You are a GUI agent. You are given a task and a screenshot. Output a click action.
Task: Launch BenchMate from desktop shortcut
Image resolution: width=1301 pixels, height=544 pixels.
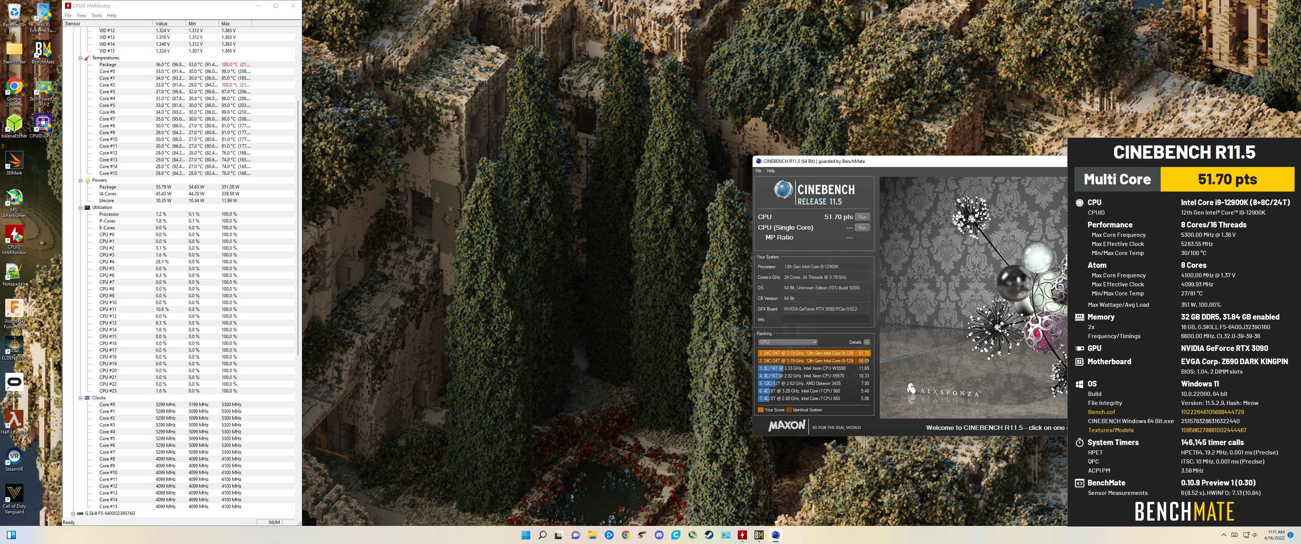click(43, 53)
